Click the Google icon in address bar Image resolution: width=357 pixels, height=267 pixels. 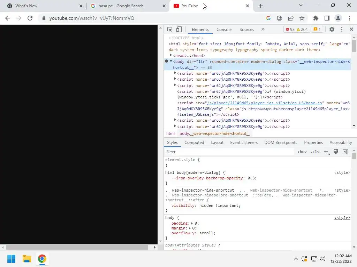[x=268, y=18]
